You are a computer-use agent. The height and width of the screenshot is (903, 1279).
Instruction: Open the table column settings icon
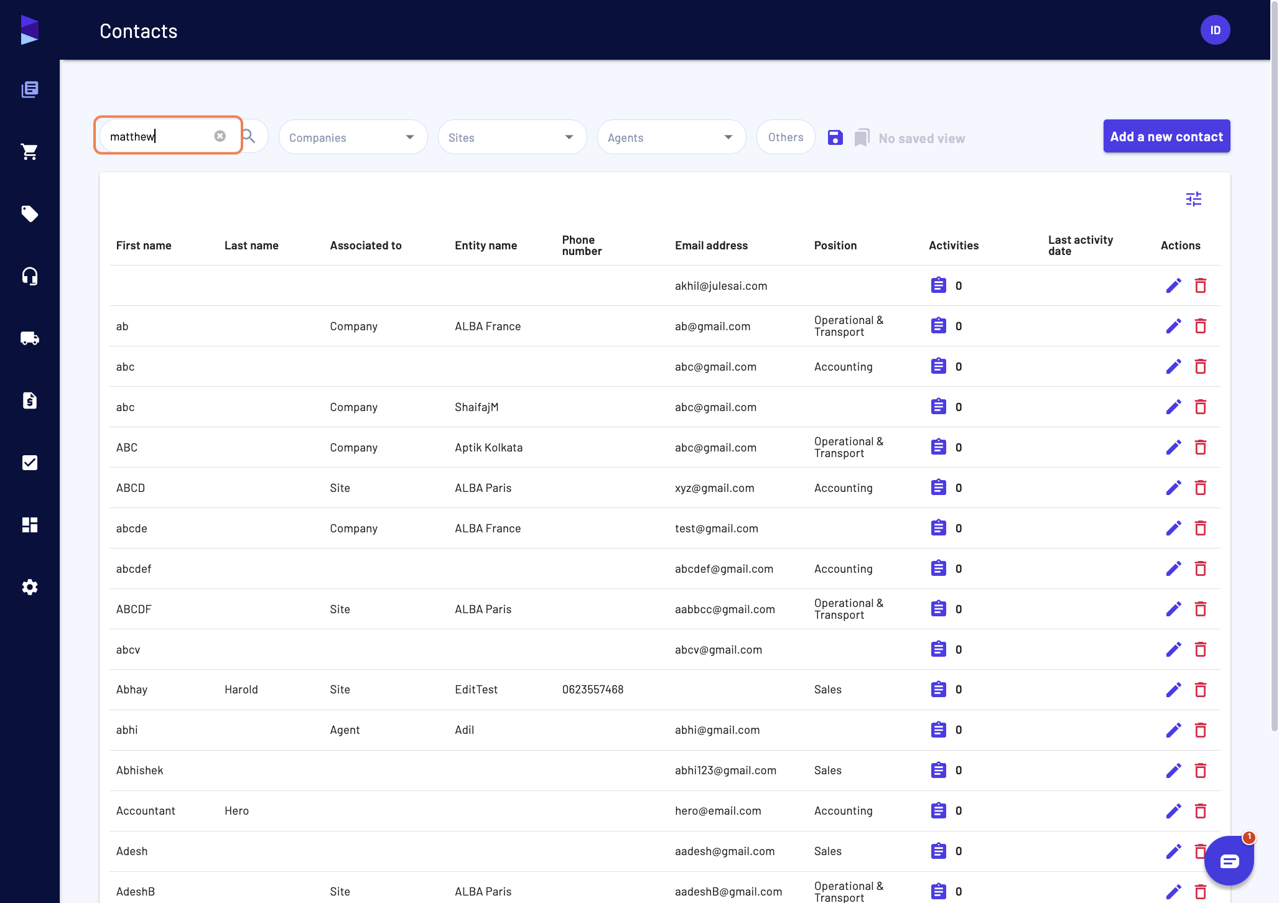(1194, 199)
